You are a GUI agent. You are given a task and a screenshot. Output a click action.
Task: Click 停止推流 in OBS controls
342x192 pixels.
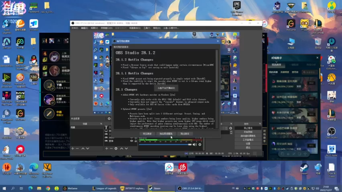[x=248, y=128]
